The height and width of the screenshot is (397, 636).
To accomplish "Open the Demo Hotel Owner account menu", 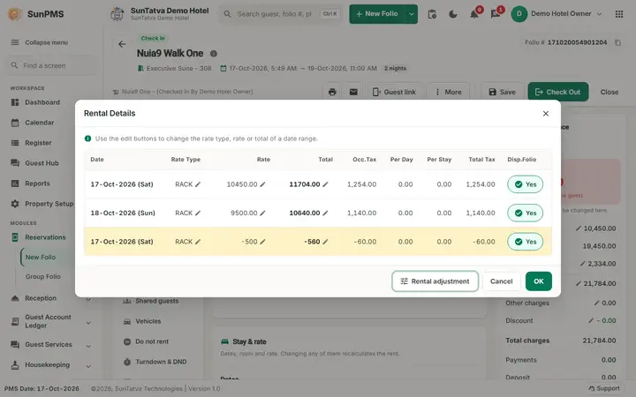I will click(556, 14).
